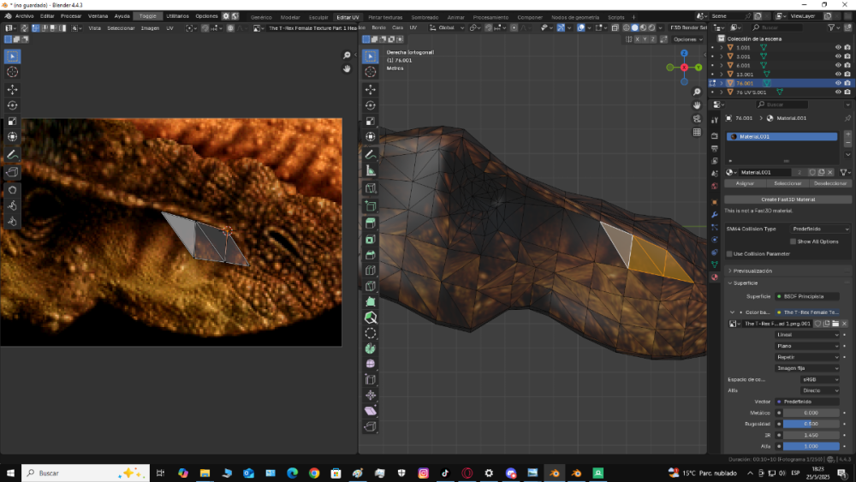Click the Asignar button
Screen dimensions: 856x482
[x=745, y=183]
